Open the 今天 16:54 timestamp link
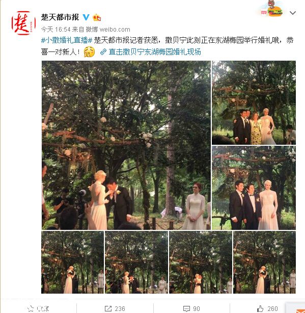The height and width of the screenshot is (313, 305). 56,30
